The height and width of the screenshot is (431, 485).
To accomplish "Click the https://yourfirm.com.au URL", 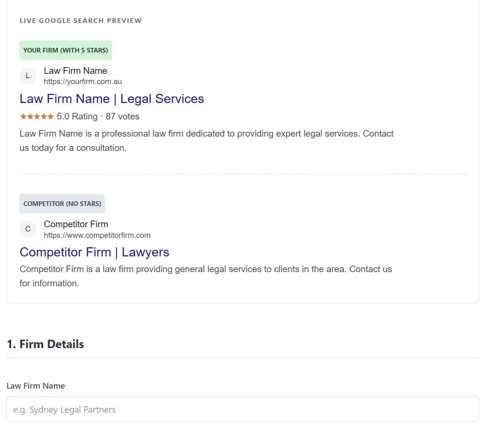I will coord(83,81).
